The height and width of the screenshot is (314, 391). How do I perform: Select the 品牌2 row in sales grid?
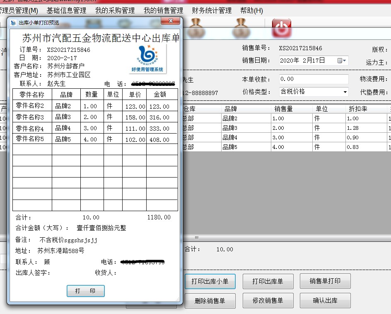pos(287,118)
